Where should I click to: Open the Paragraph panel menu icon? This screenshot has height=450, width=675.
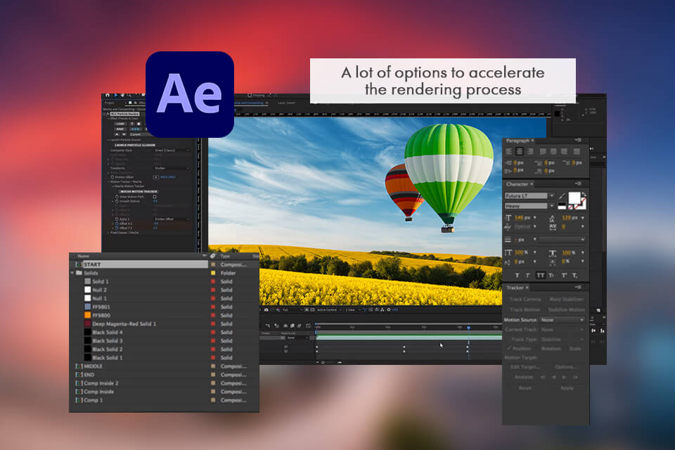tap(578, 141)
